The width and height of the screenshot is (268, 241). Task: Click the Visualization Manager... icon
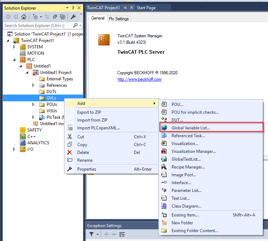pos(164,151)
